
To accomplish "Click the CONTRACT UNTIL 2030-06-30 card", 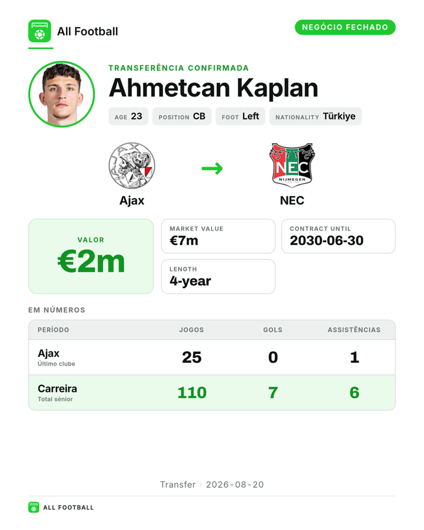I will (339, 236).
